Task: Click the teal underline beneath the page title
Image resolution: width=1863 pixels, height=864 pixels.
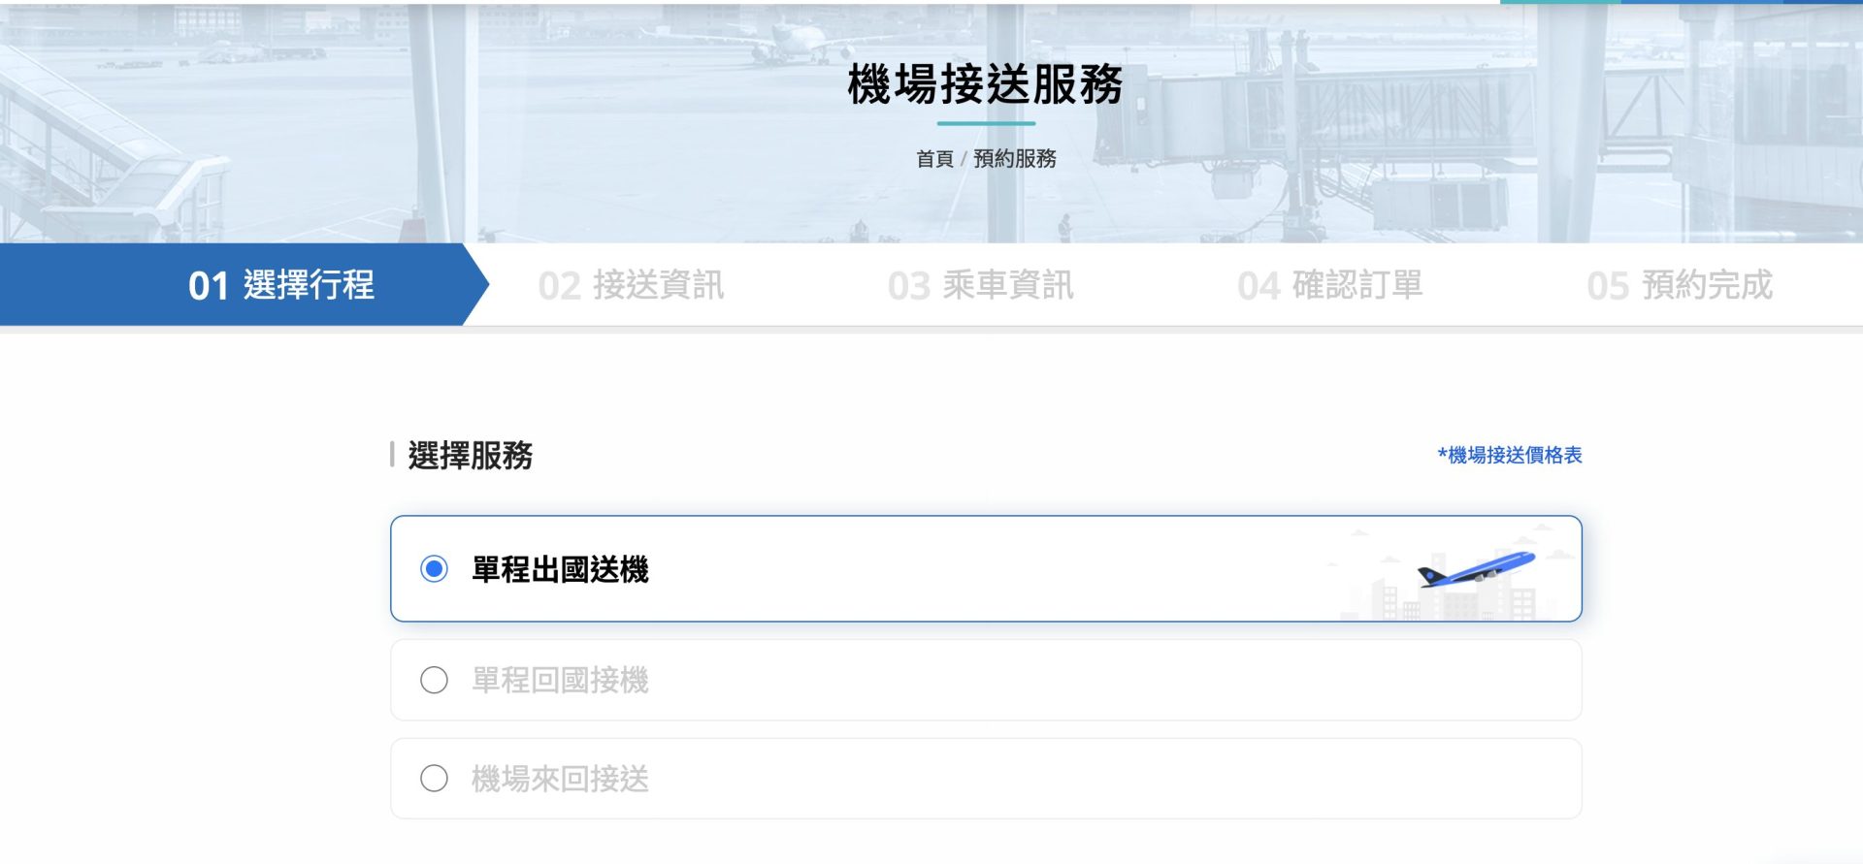Action: pyautogui.click(x=986, y=124)
